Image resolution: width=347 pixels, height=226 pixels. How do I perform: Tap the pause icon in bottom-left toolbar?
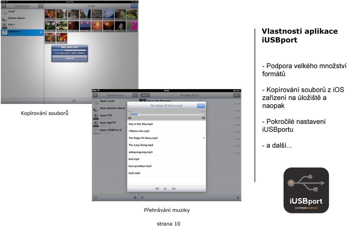96,198
